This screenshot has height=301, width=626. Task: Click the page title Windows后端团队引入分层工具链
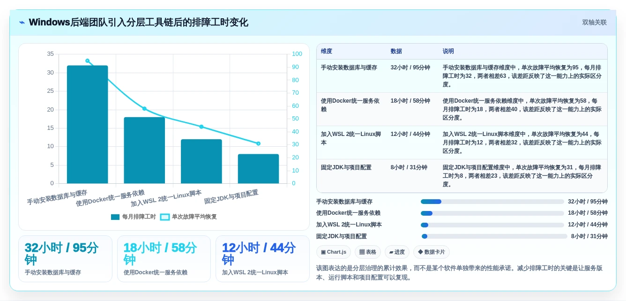click(138, 23)
